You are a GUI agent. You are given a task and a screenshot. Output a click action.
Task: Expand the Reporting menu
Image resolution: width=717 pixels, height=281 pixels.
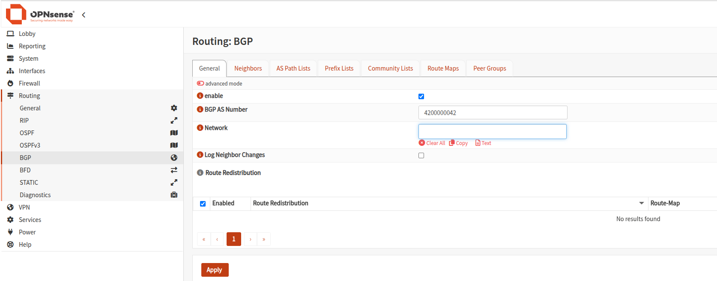[92, 46]
